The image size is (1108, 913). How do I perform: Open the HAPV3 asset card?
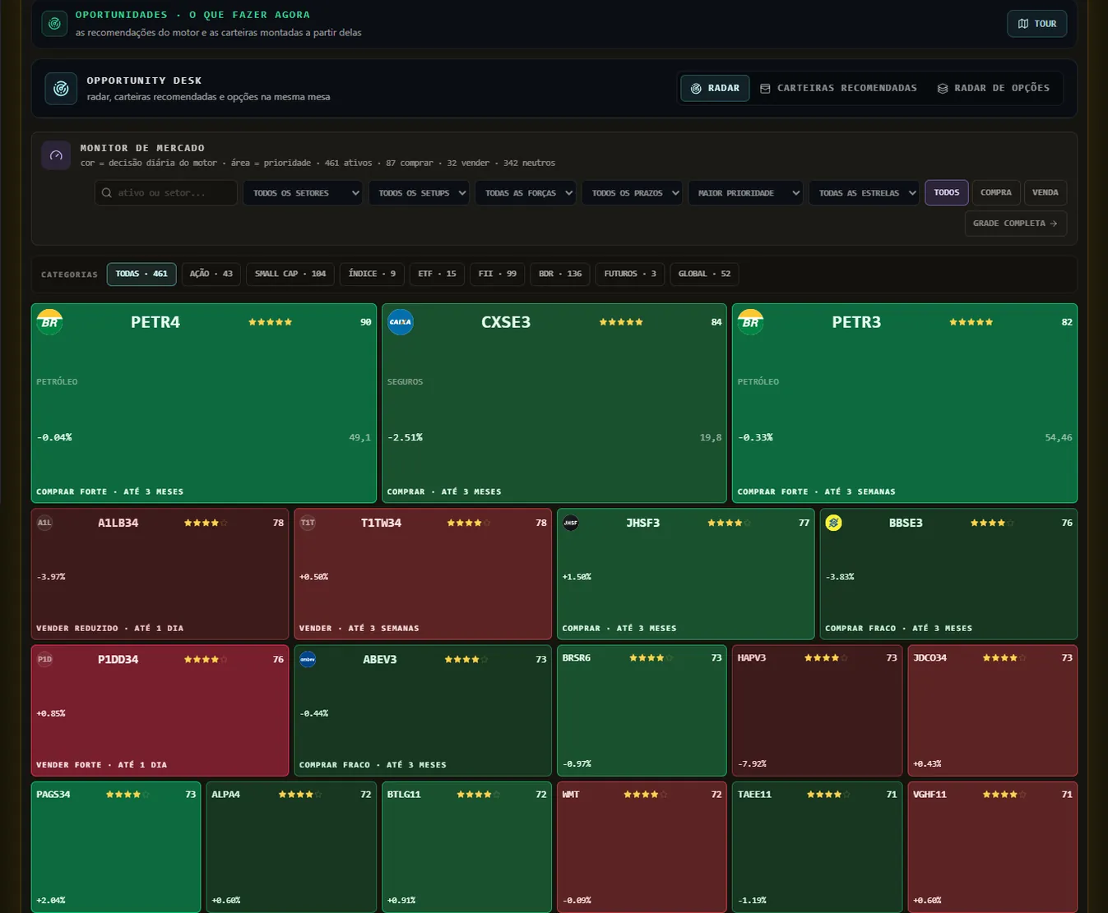[x=818, y=711]
